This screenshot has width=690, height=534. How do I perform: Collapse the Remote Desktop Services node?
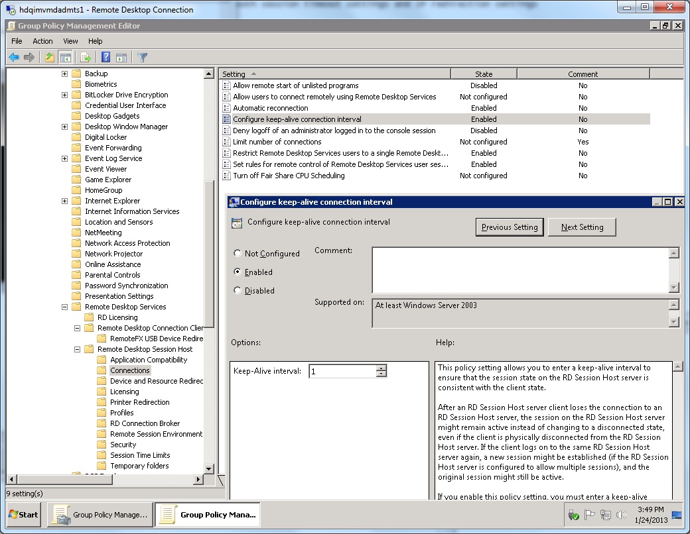[x=65, y=307]
